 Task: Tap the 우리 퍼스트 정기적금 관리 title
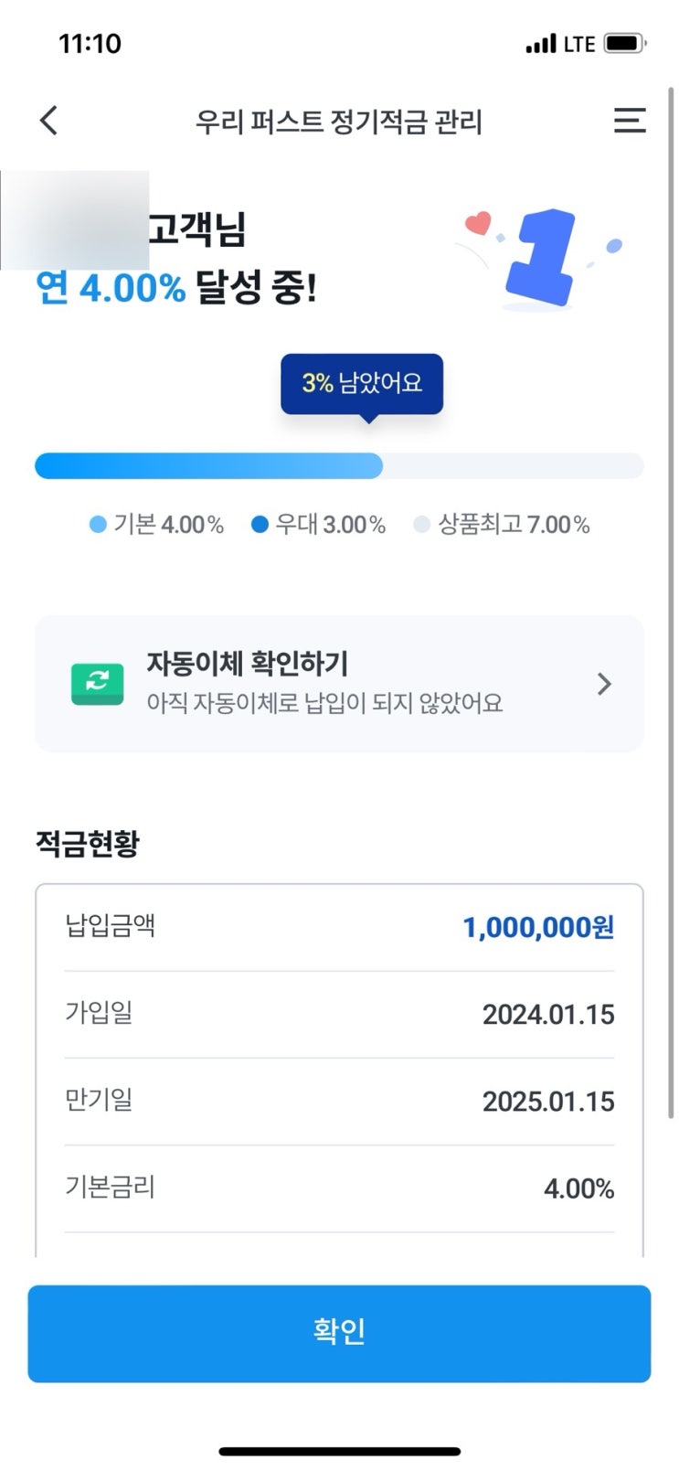coord(339,122)
